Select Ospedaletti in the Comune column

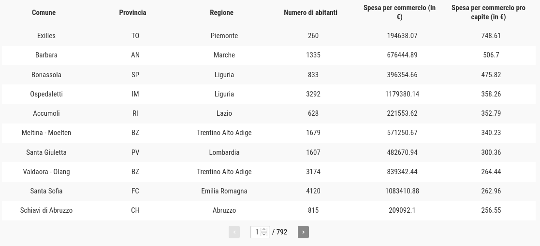pos(46,94)
